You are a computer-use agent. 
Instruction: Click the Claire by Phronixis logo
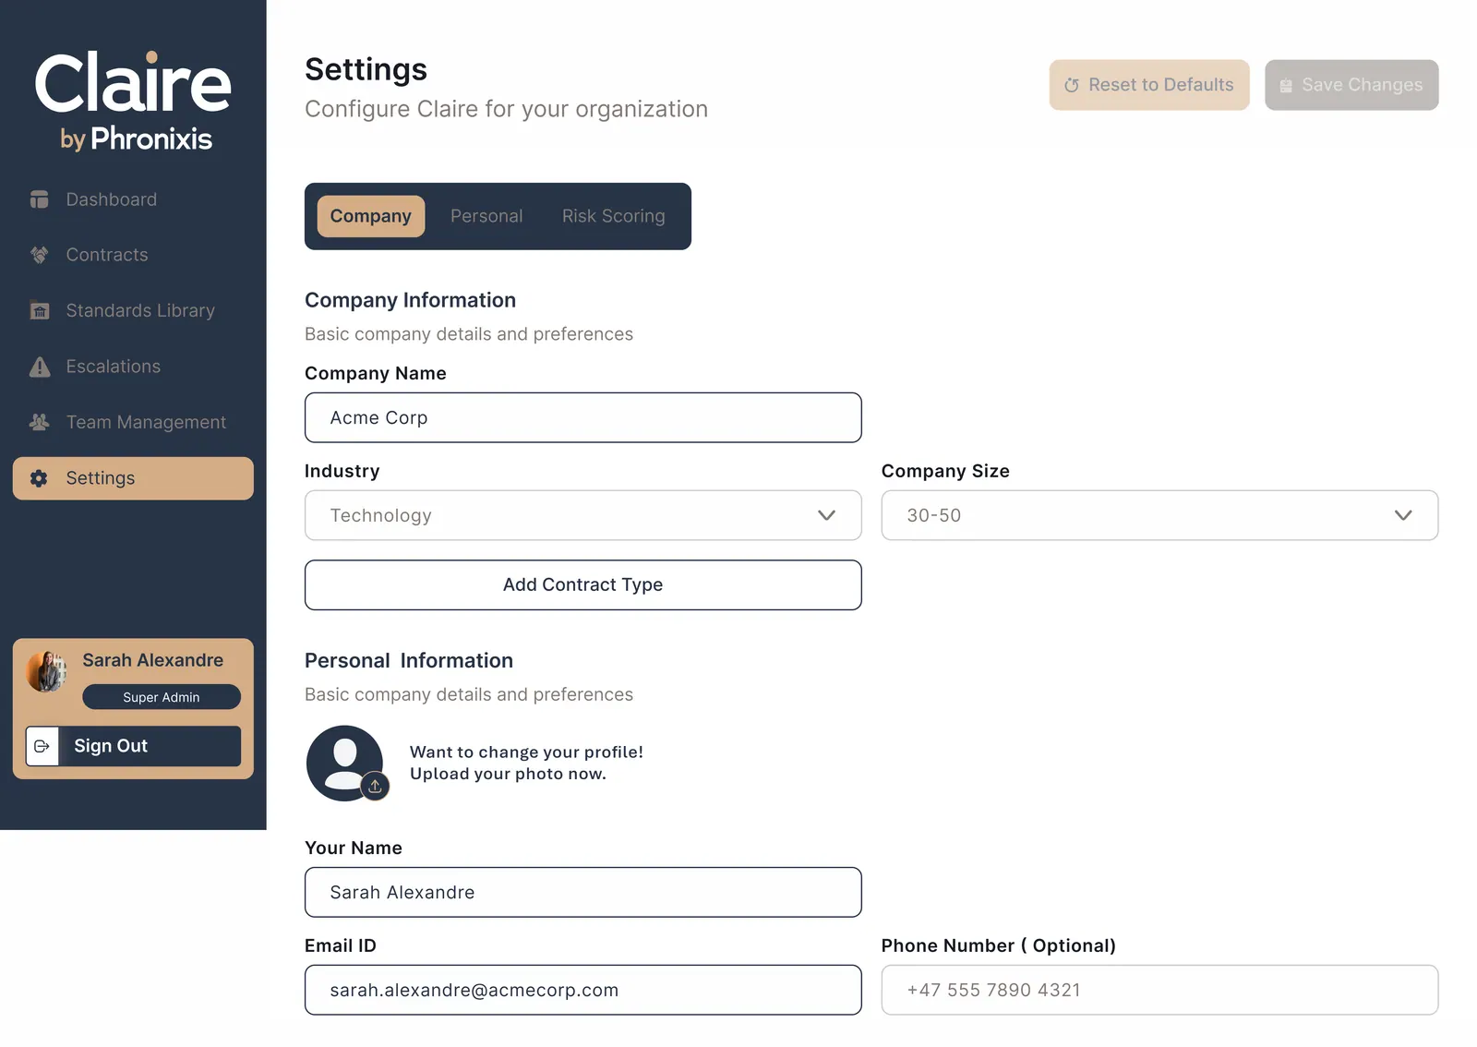coord(133,100)
